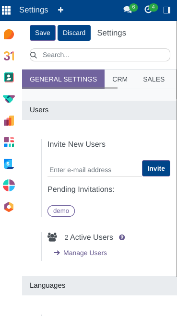Image resolution: width=177 pixels, height=316 pixels.
Task: Open activities clock icon with 4 badge
Action: [x=151, y=9]
